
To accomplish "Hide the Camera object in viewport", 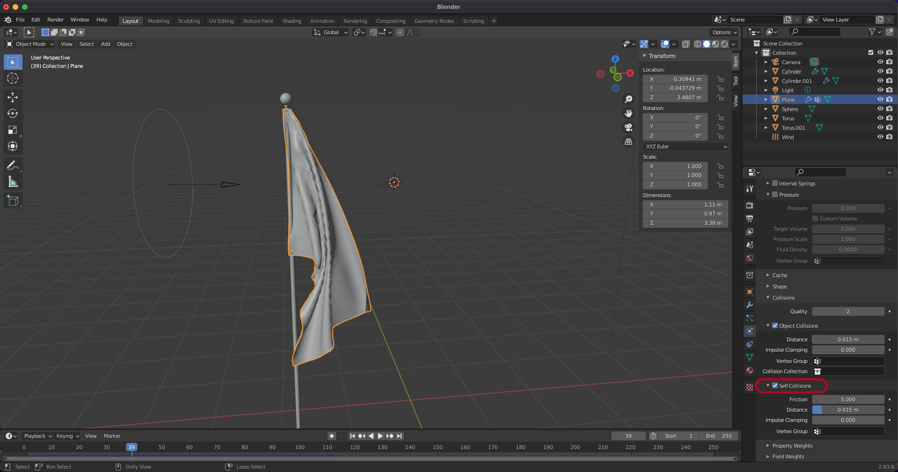I will 880,62.
